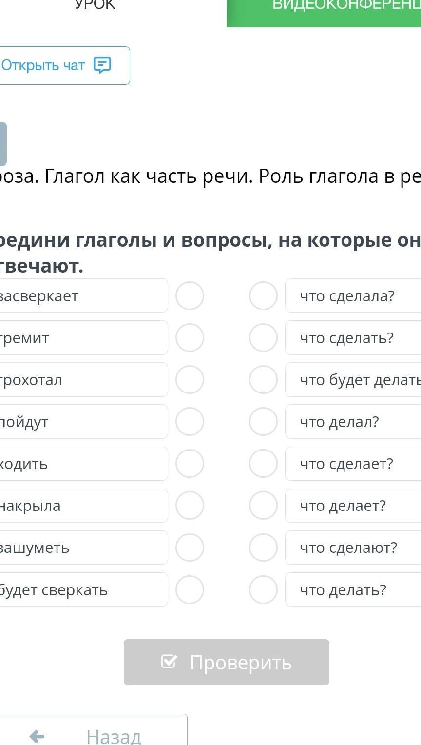The height and width of the screenshot is (745, 421).
Task: Open the ВИДЕОКОНФЕРЕНЦИЯ tab
Action: coord(341,8)
